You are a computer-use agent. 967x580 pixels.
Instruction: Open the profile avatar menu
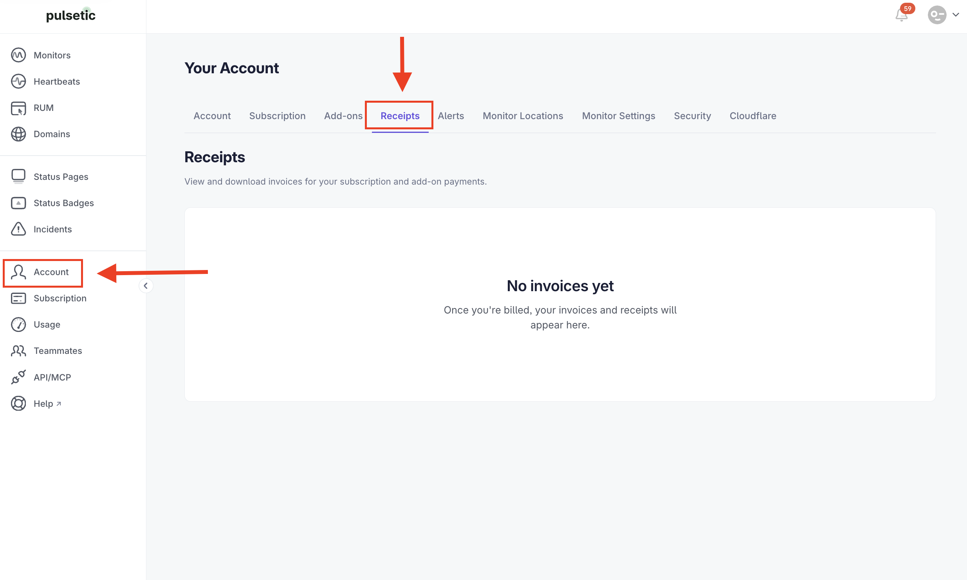tap(937, 15)
